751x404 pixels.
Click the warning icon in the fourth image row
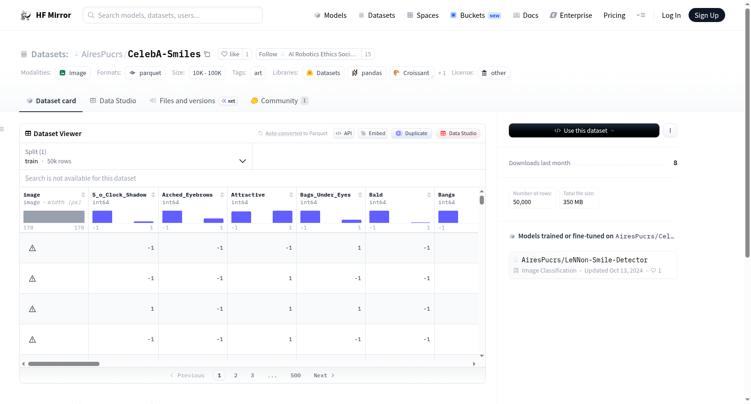pyautogui.click(x=32, y=339)
